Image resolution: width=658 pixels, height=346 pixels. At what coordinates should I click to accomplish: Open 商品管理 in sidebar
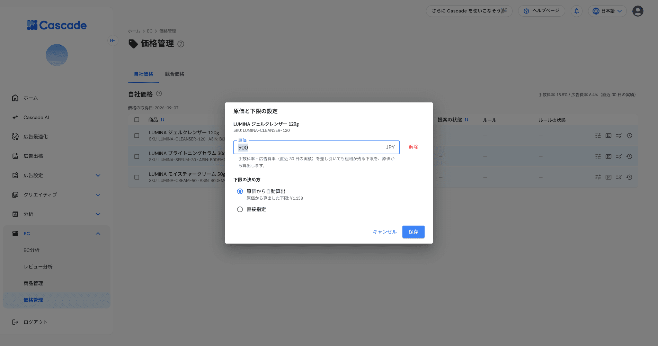(x=33, y=283)
